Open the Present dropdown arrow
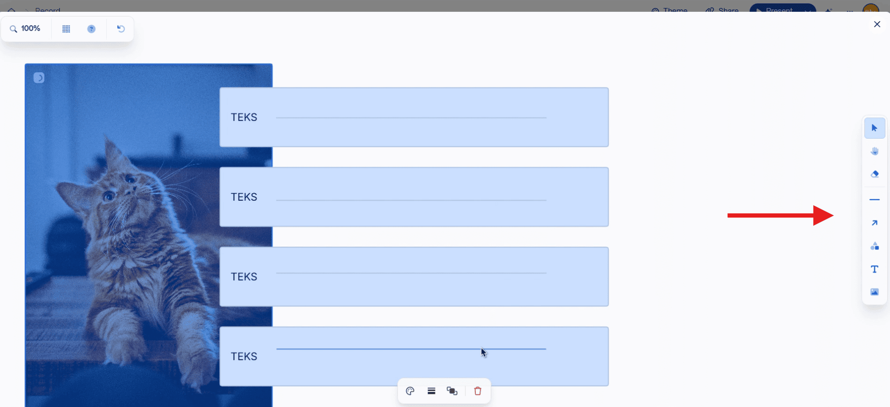Image resolution: width=890 pixels, height=407 pixels. click(x=806, y=10)
